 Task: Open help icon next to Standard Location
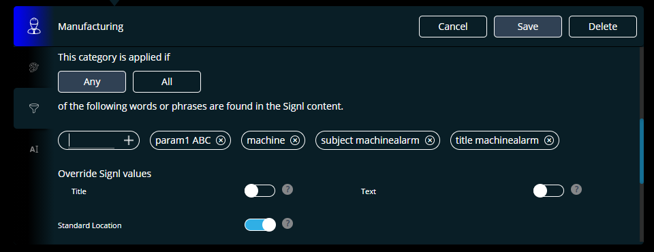point(287,223)
